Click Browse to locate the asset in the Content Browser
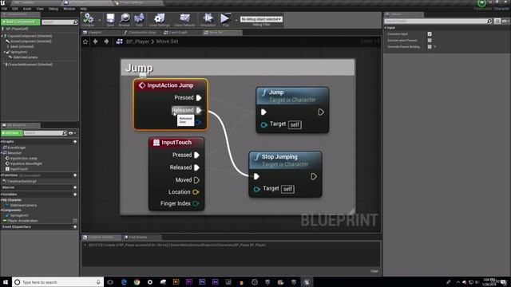The image size is (511, 287). 125,19
